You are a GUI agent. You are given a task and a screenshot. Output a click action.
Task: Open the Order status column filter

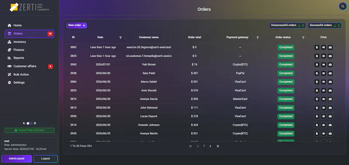coord(303,38)
